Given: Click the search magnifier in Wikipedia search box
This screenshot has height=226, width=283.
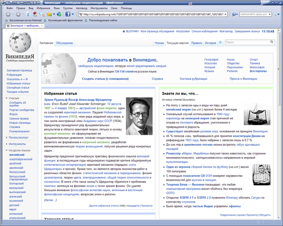Looking at the screenshot, I should [x=272, y=42].
